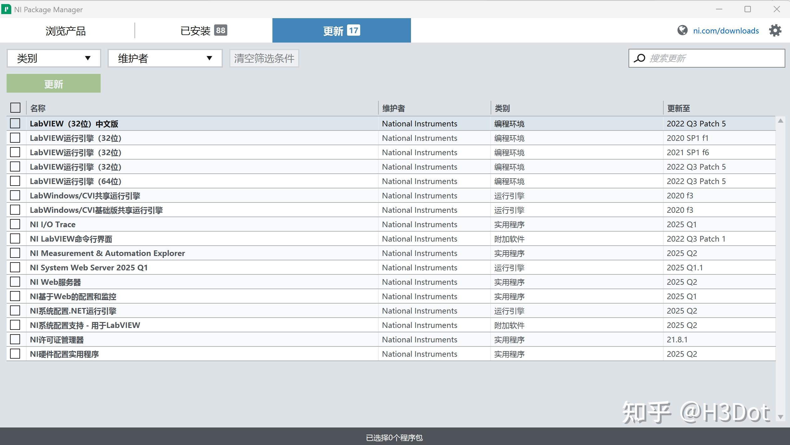Check the LabVIEW（32位）中文版 checkbox
Screen dimensions: 790x445
click(x=15, y=123)
